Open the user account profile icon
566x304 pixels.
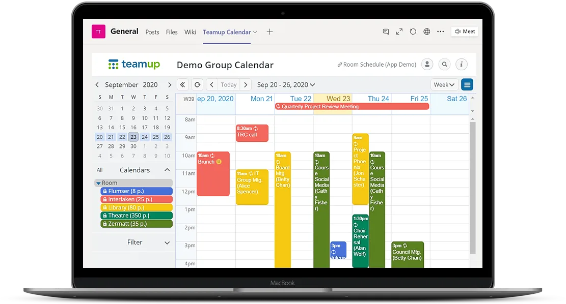click(x=427, y=65)
